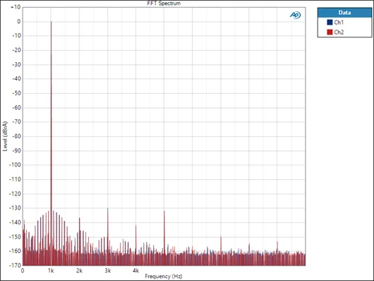Click the Level (dBrA) axis label
This screenshot has width=374, height=281.
(x=5, y=136)
